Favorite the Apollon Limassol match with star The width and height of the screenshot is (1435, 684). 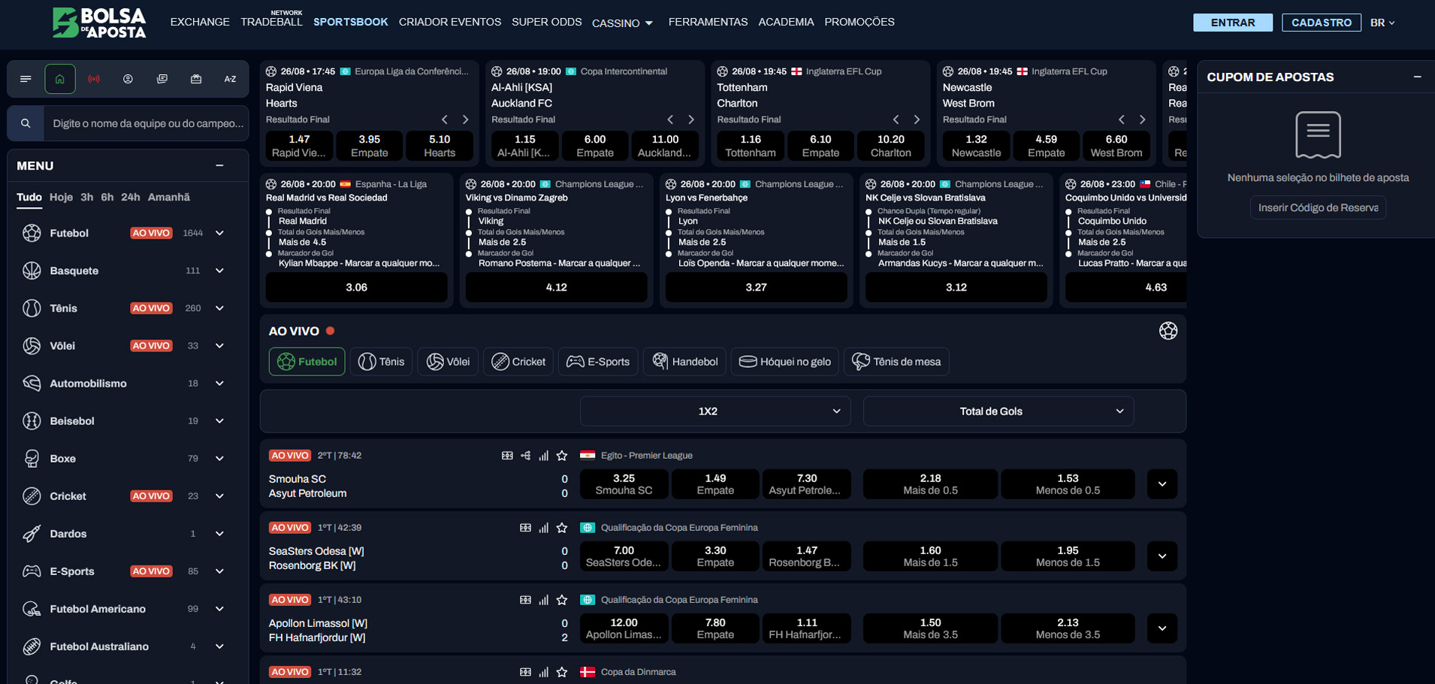click(561, 600)
